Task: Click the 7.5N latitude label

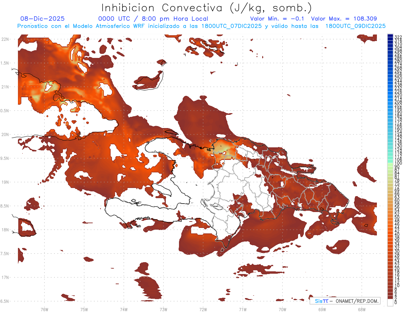Action: pos(5,254)
